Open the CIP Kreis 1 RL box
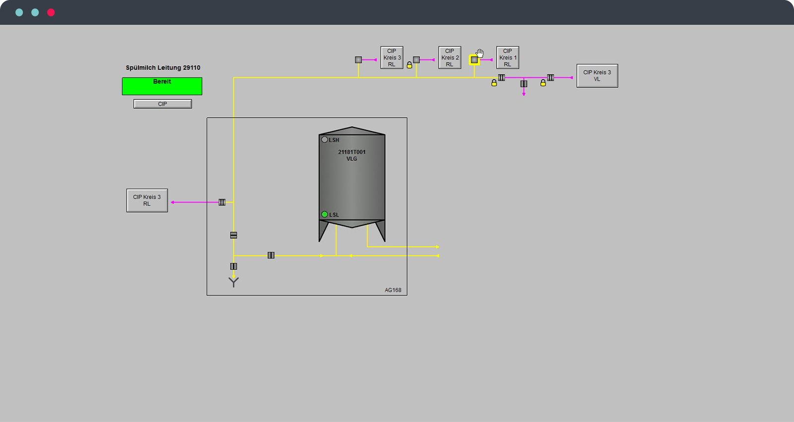The image size is (794, 422). 507,58
